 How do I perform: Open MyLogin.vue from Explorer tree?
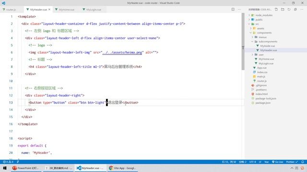click(266, 64)
